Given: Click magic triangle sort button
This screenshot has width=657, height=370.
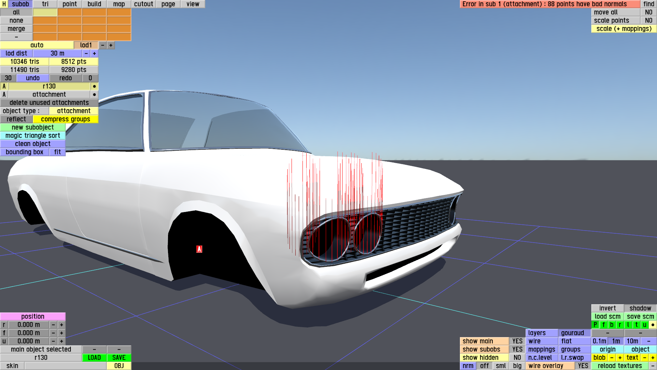Looking at the screenshot, I should tap(33, 136).
